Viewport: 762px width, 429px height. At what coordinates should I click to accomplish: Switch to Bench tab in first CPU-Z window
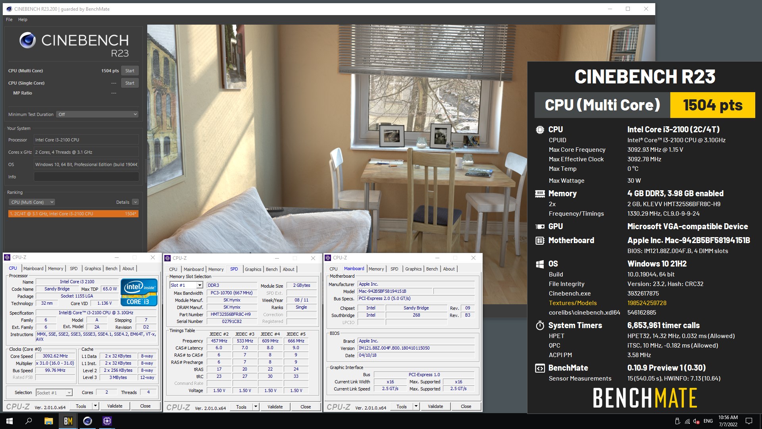pos(111,269)
